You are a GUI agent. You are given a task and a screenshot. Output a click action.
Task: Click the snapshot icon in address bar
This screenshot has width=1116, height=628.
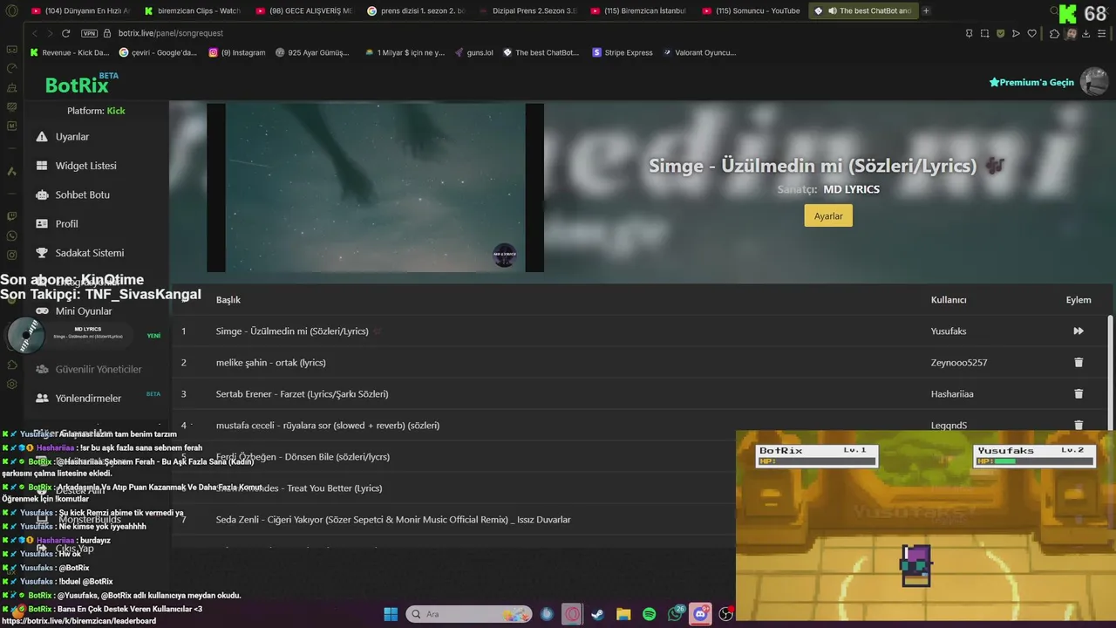(984, 33)
